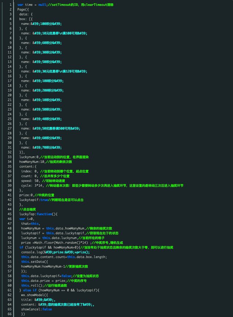Image resolution: width=233 pixels, height=317 pixels.
Task: Click the 'that=this,' line
Action: (x=30, y=223)
